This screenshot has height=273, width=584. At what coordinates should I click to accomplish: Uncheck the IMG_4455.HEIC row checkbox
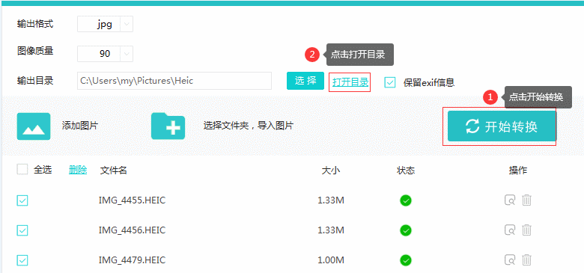[x=22, y=201]
